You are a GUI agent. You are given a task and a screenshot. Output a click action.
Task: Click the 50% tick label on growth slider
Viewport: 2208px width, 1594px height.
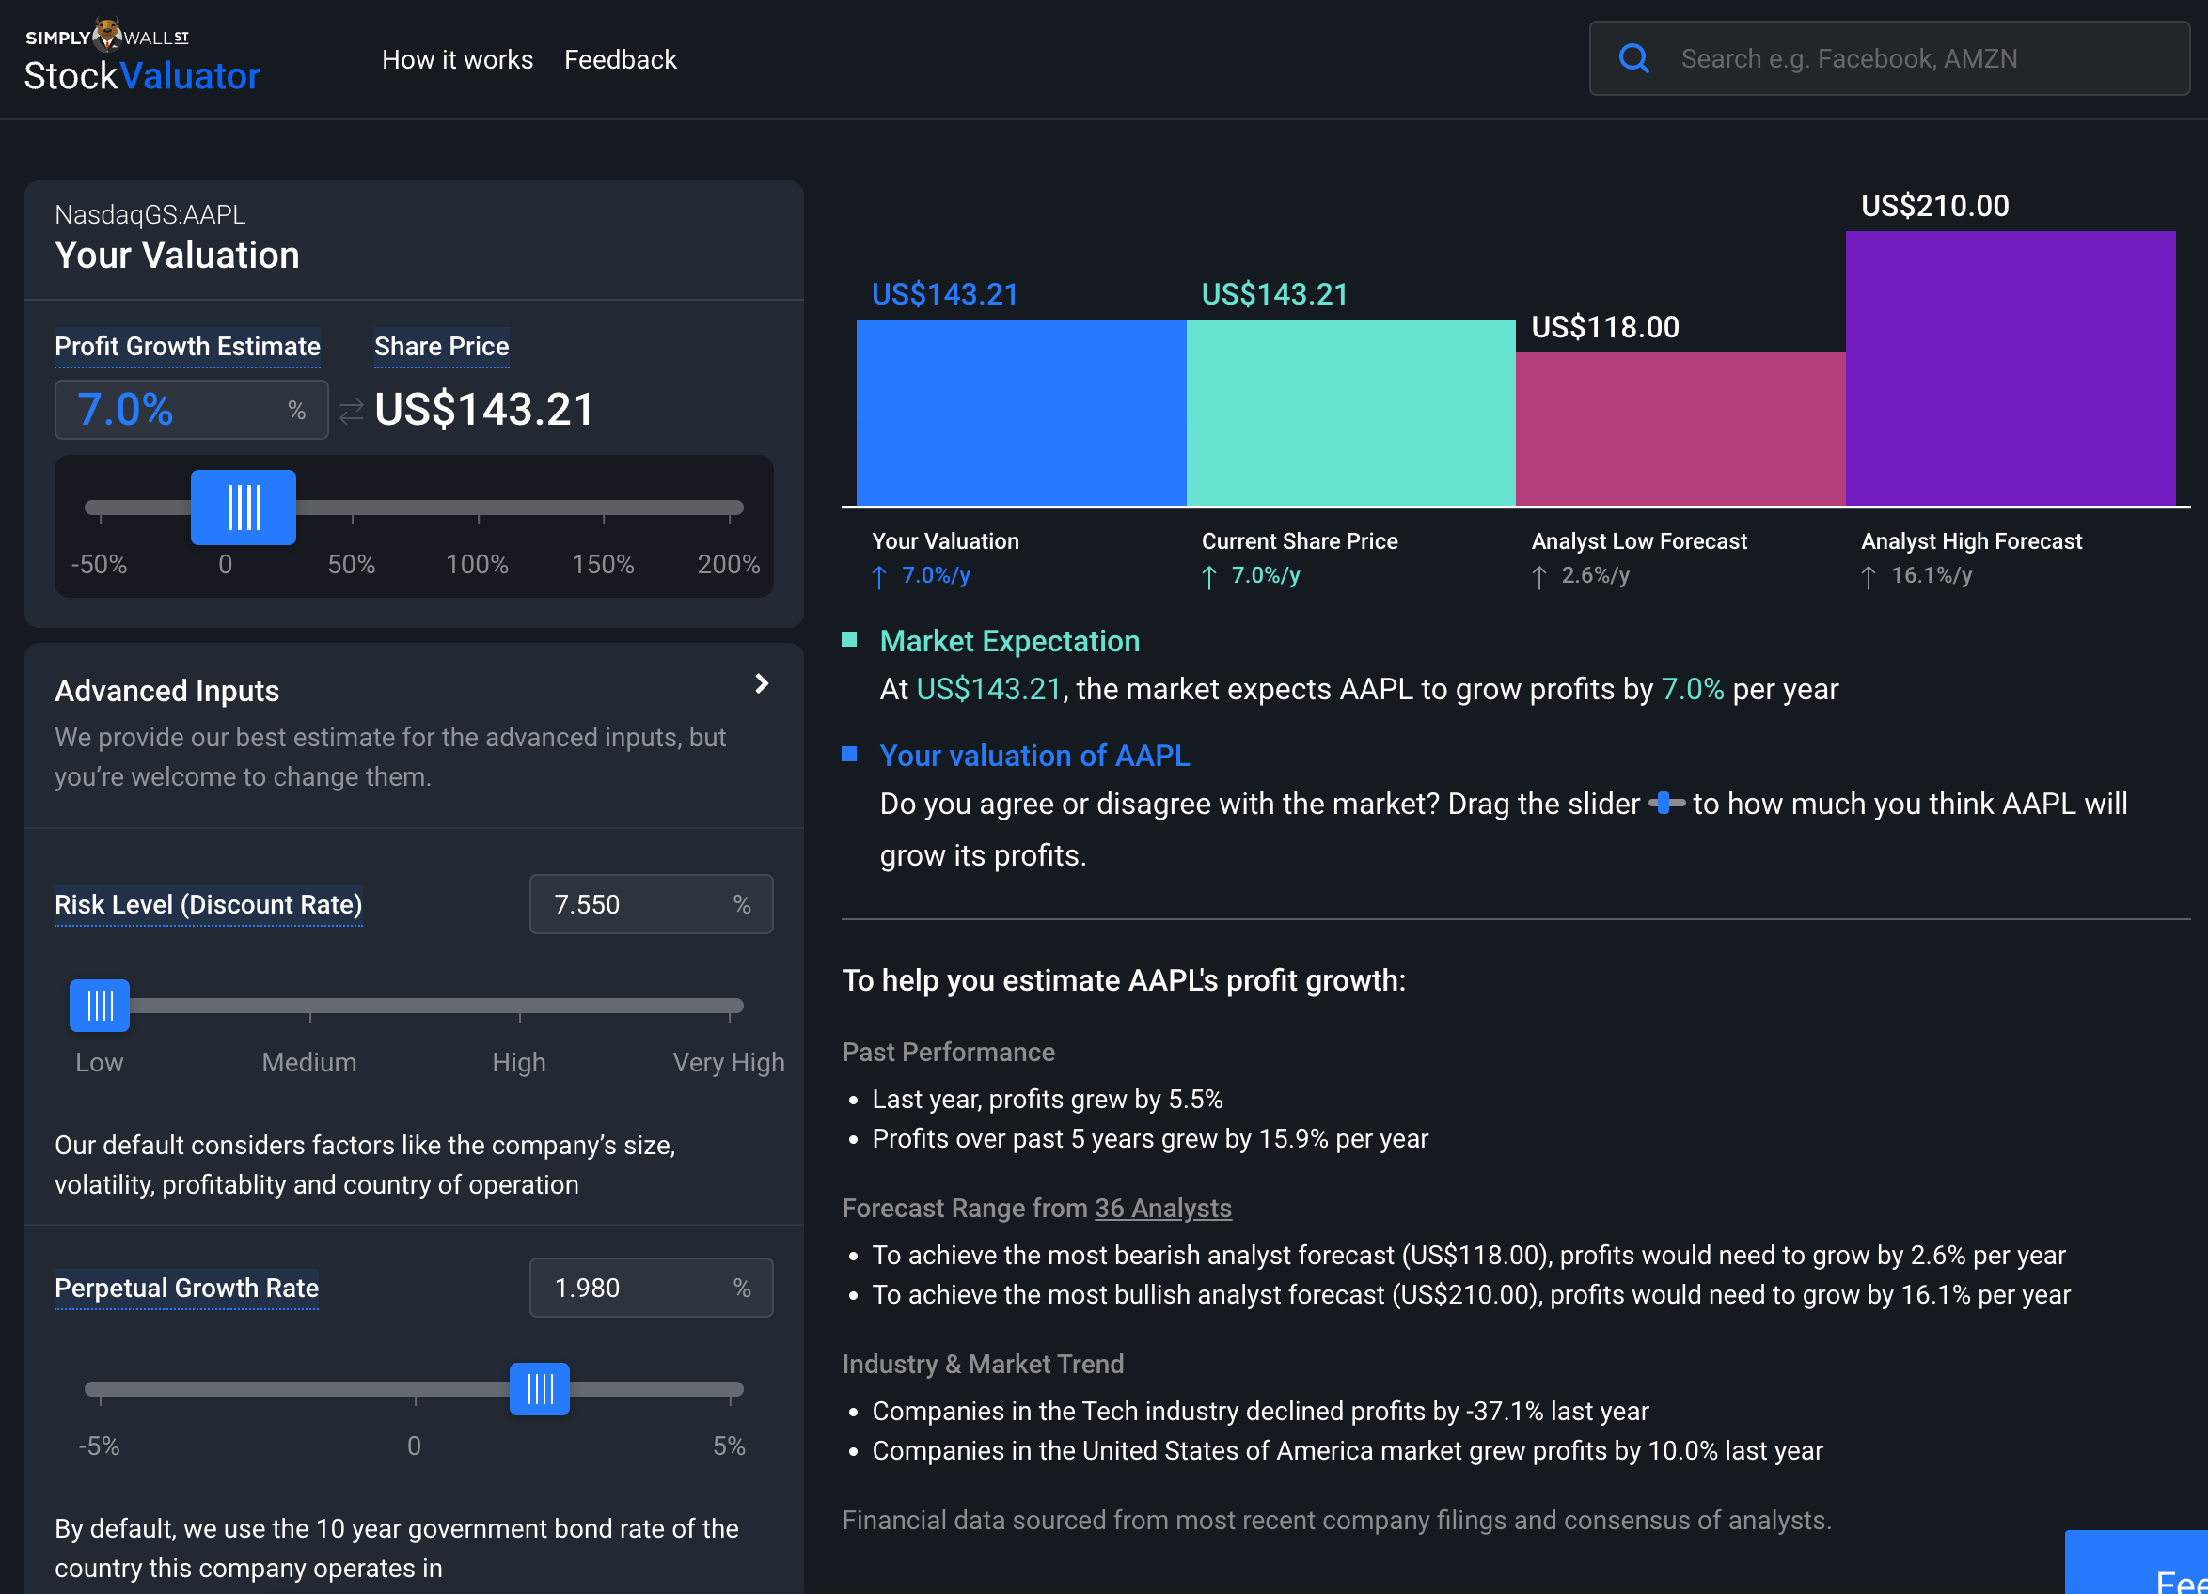point(352,565)
